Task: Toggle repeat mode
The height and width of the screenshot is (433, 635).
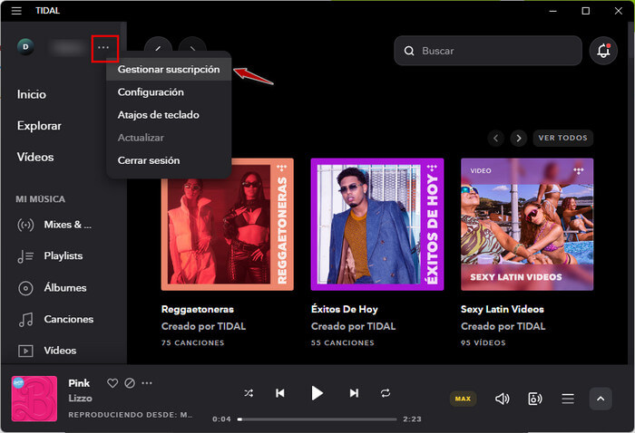Action: 386,393
